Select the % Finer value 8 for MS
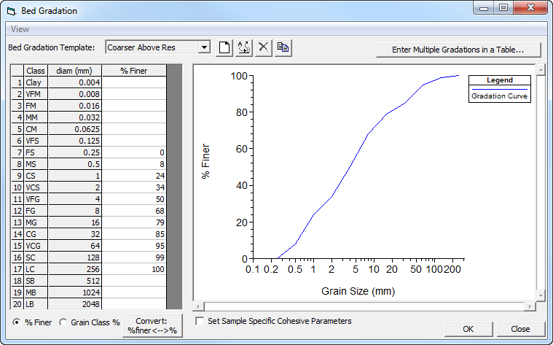Image resolution: width=553 pixels, height=345 pixels. (x=134, y=164)
